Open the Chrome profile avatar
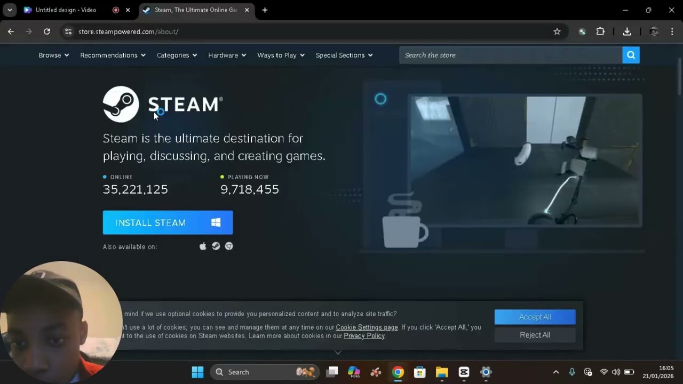The width and height of the screenshot is (683, 384). [654, 31]
